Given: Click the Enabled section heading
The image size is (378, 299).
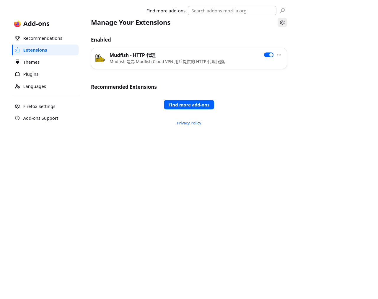Looking at the screenshot, I should [101, 40].
